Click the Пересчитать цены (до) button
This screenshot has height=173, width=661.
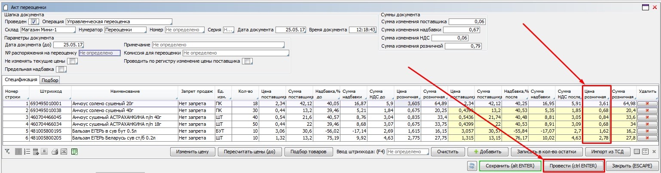[x=250, y=152]
